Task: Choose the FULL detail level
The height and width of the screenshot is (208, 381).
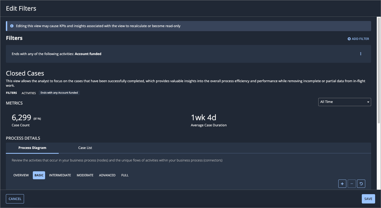Action: (x=125, y=175)
